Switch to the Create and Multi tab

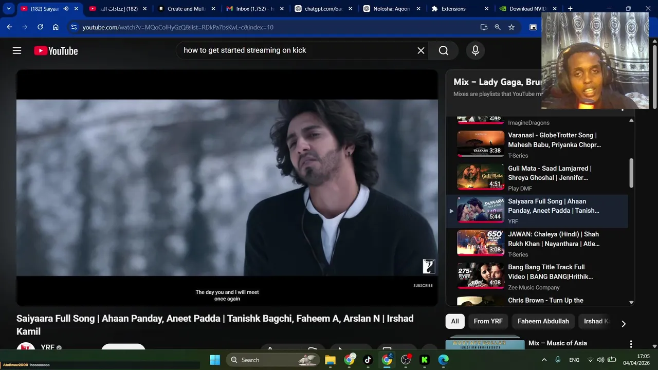[186, 9]
